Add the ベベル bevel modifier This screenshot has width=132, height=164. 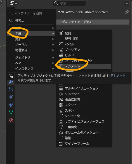[84, 44]
